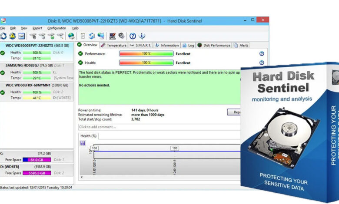Click the app icon in the title bar
The height and width of the screenshot is (204, 339).
coord(3,21)
